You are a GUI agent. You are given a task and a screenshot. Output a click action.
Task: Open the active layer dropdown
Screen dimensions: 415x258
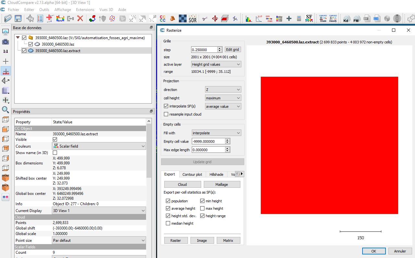(x=216, y=64)
